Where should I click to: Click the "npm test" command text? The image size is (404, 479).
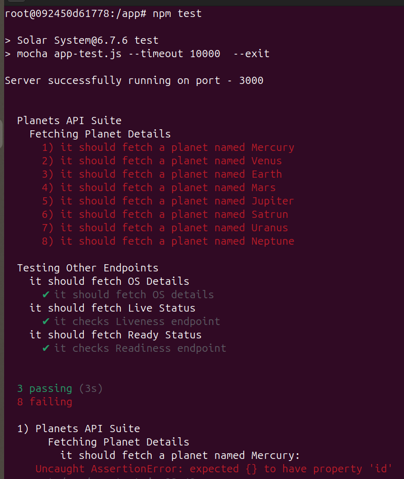[x=177, y=13]
